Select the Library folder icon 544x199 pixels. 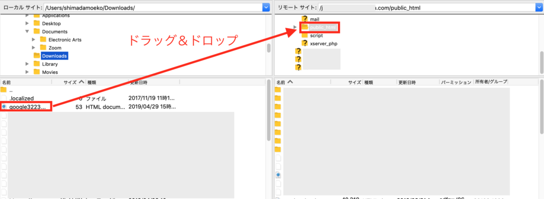click(37, 63)
